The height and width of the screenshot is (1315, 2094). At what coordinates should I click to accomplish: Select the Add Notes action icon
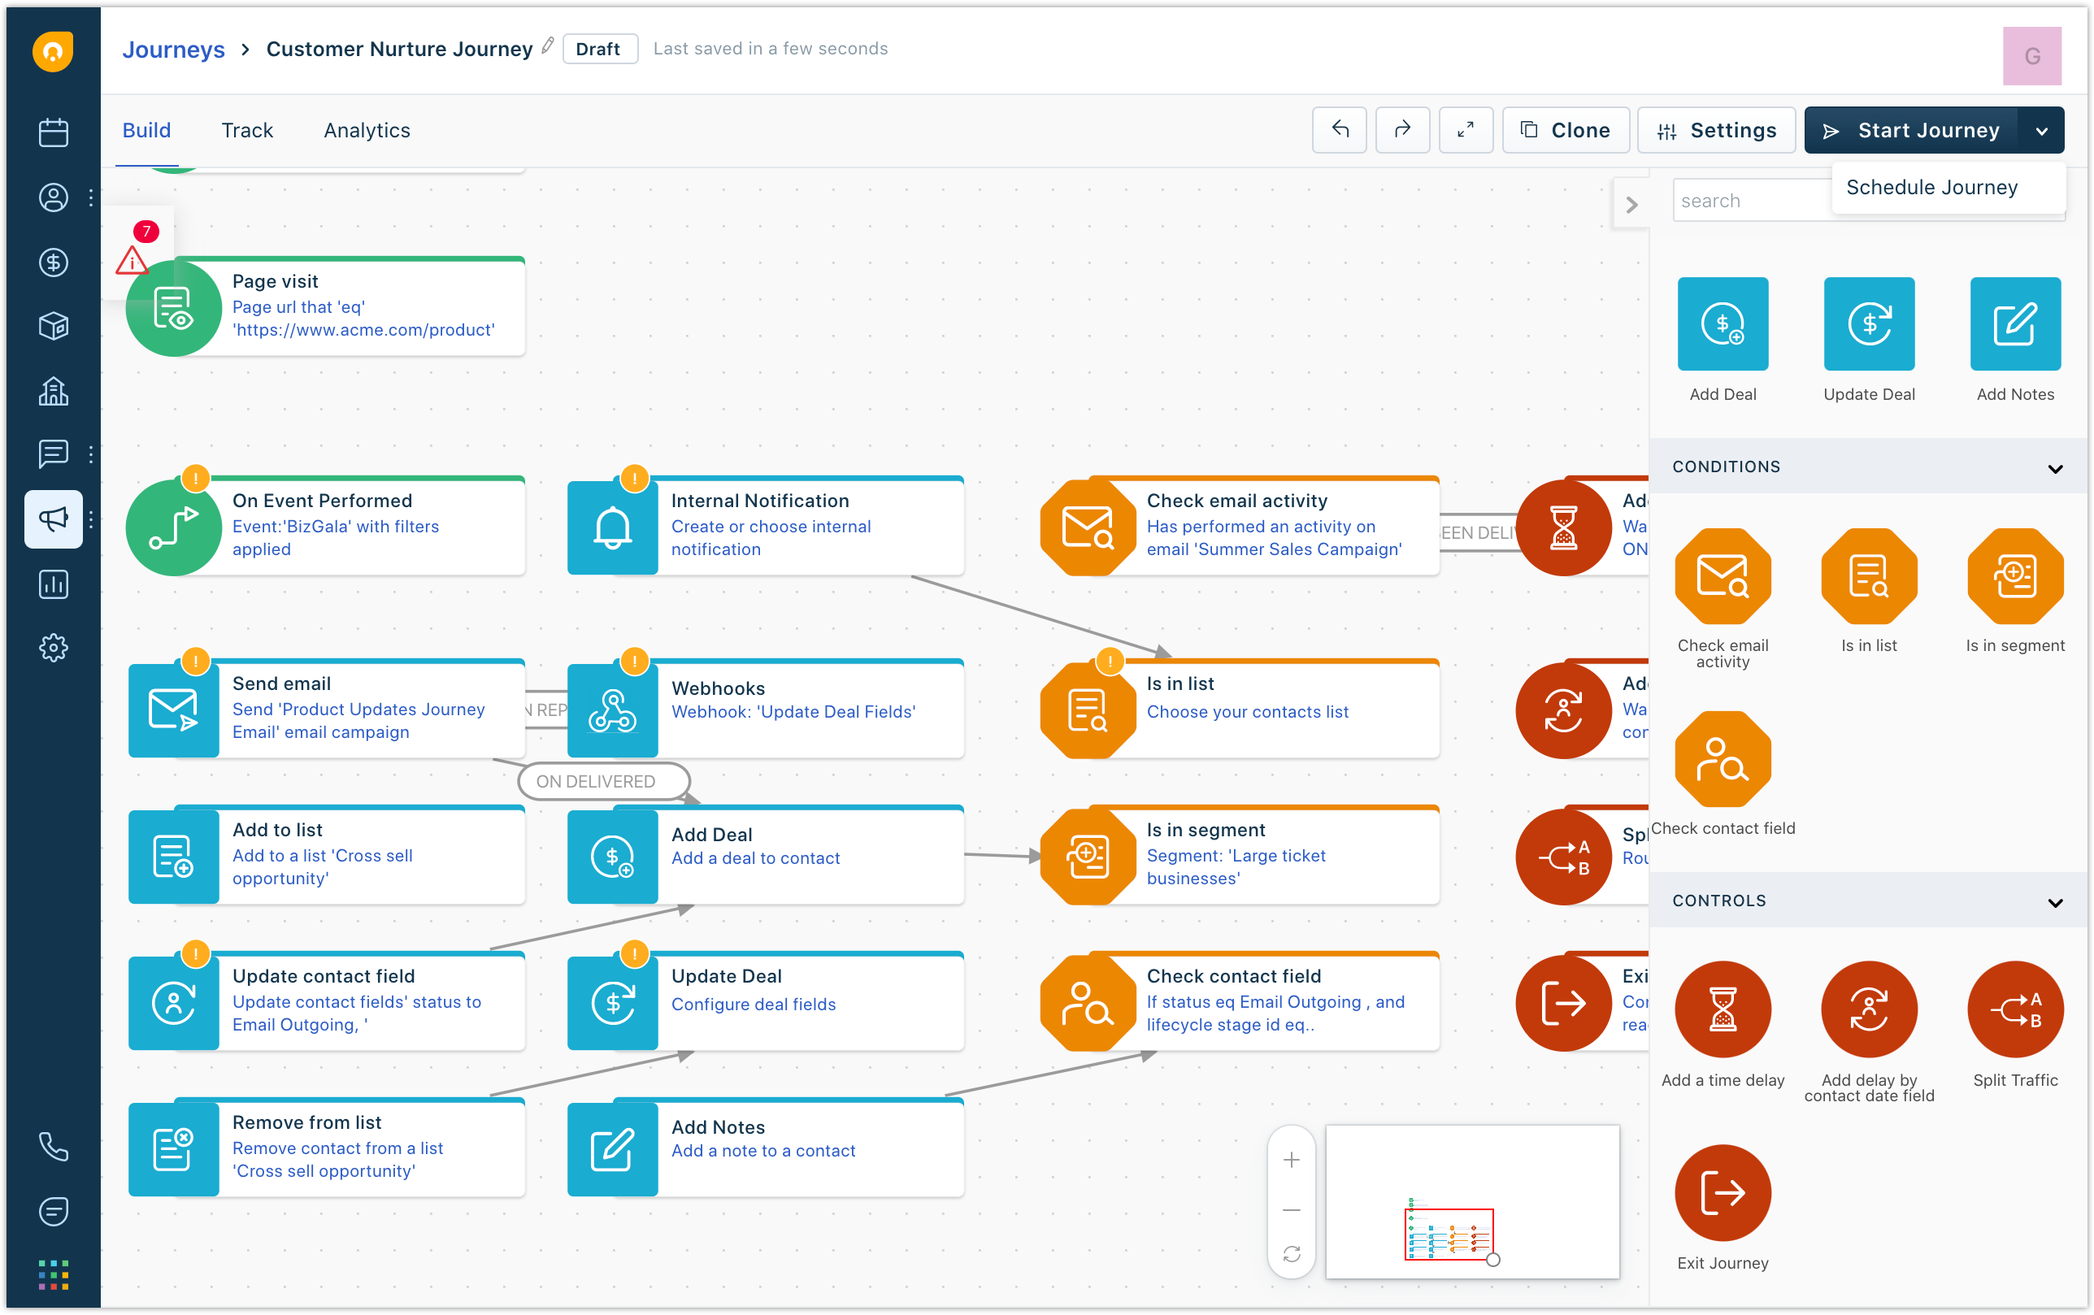pos(2015,323)
